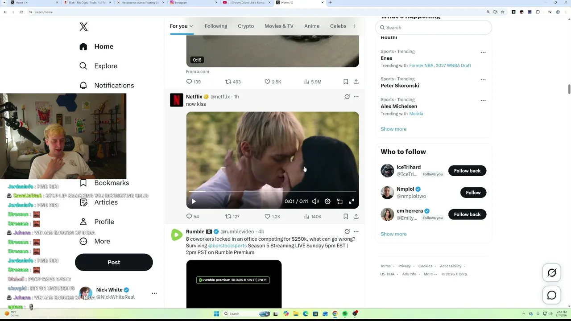The width and height of the screenshot is (571, 321).
Task: Bookmark the post with 5.9M views
Action: (x=346, y=82)
